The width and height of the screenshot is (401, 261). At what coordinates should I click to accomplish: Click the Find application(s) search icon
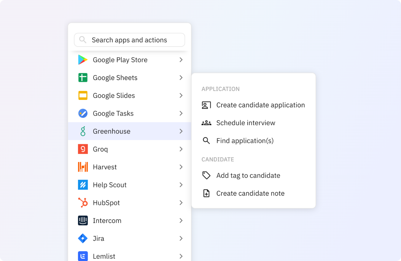[206, 141]
